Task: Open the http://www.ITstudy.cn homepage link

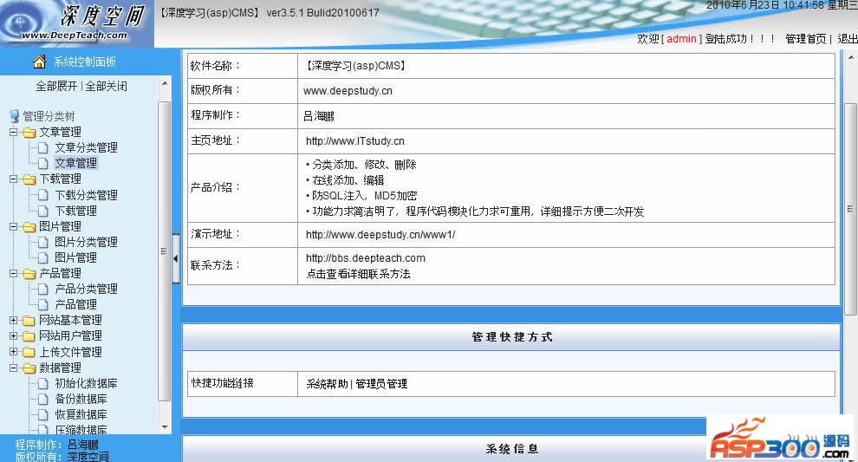Action: pyautogui.click(x=355, y=141)
